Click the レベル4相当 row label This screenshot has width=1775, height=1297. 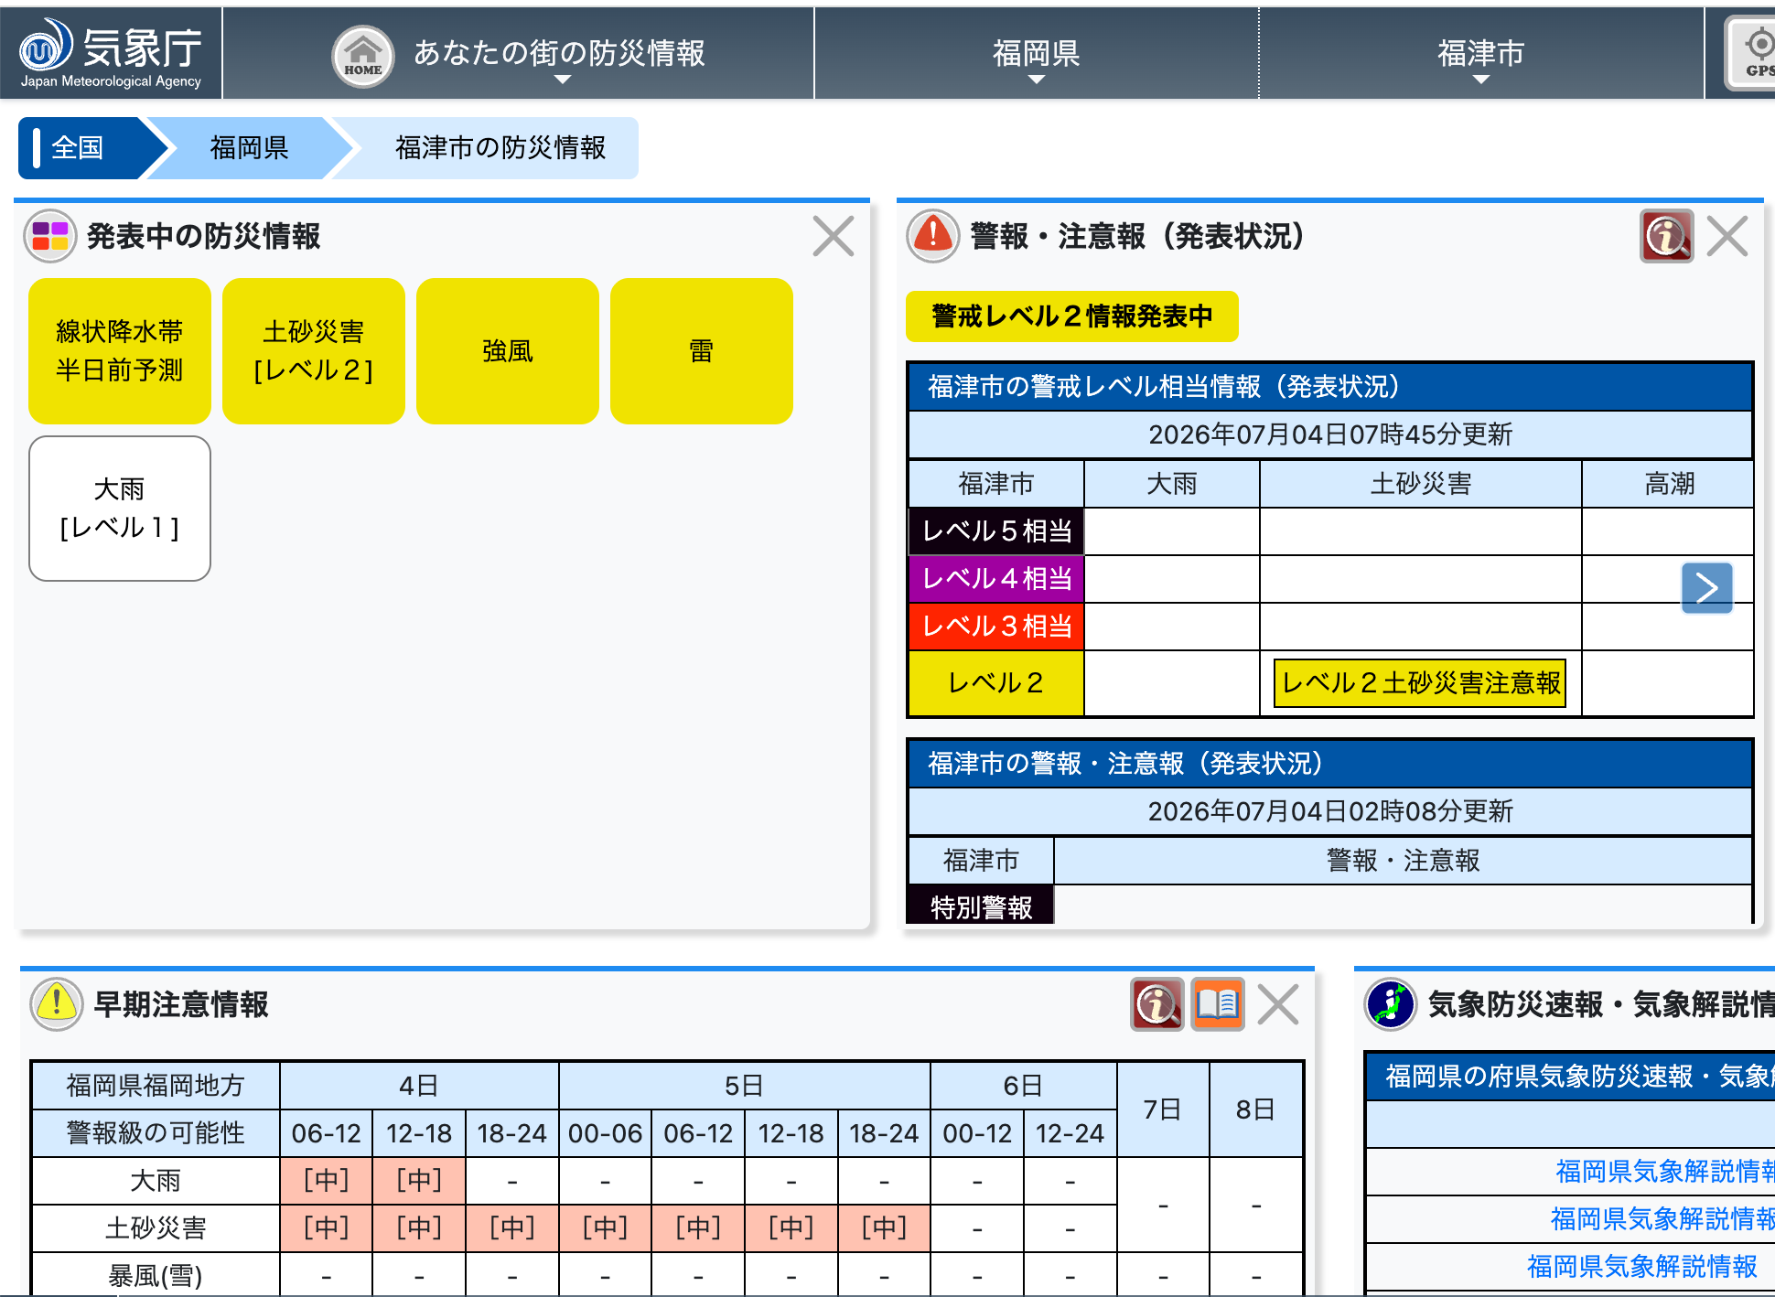pos(996,579)
